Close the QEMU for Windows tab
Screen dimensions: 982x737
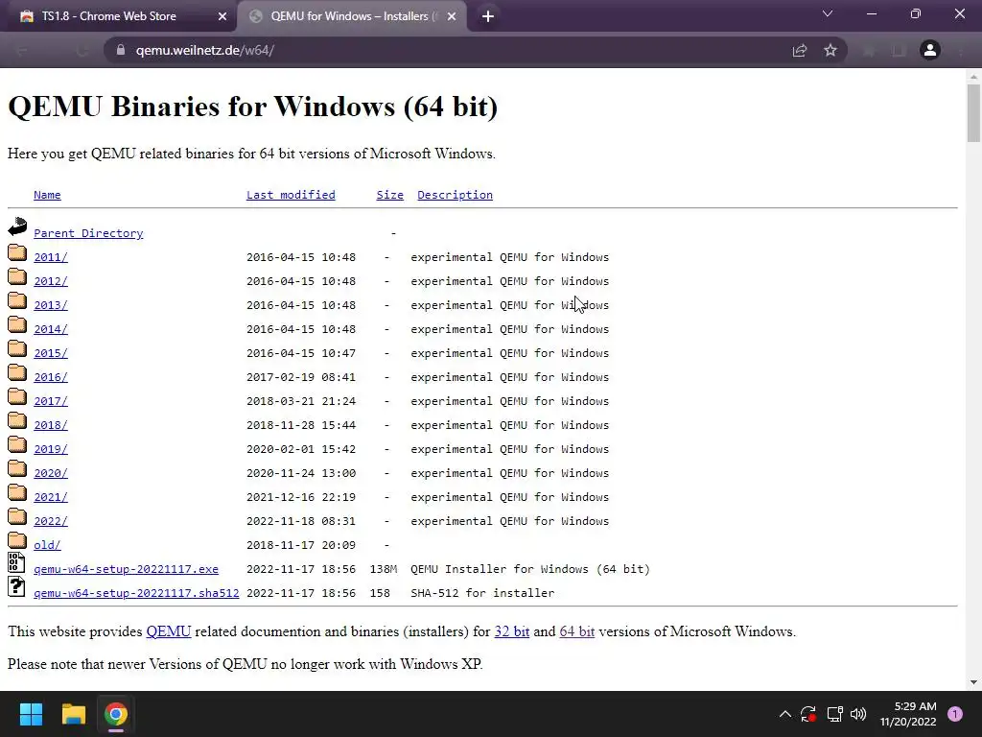coord(452,16)
